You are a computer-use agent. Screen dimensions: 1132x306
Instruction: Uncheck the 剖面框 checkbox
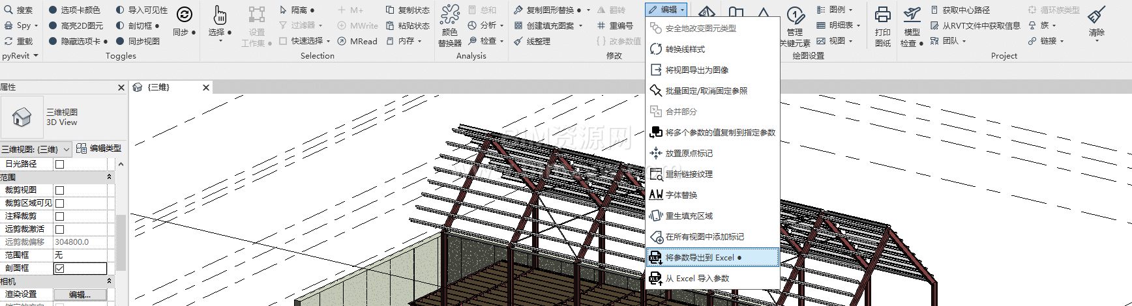[x=60, y=268]
